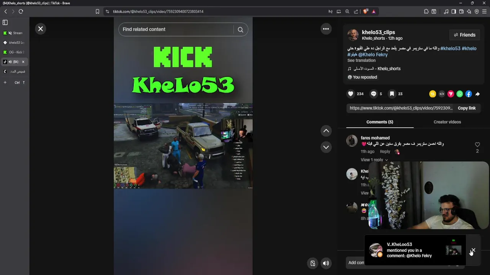Screen dimensions: 490x275
Task: Go to the next video arrow
Action: coord(326,147)
